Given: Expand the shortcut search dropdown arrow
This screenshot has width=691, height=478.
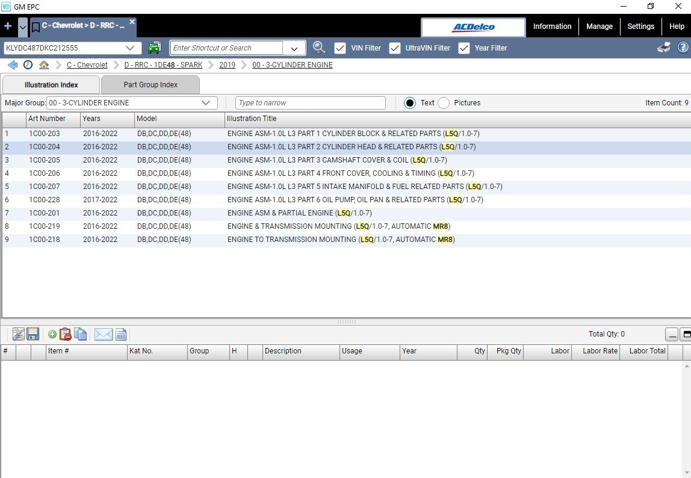Looking at the screenshot, I should (x=294, y=48).
